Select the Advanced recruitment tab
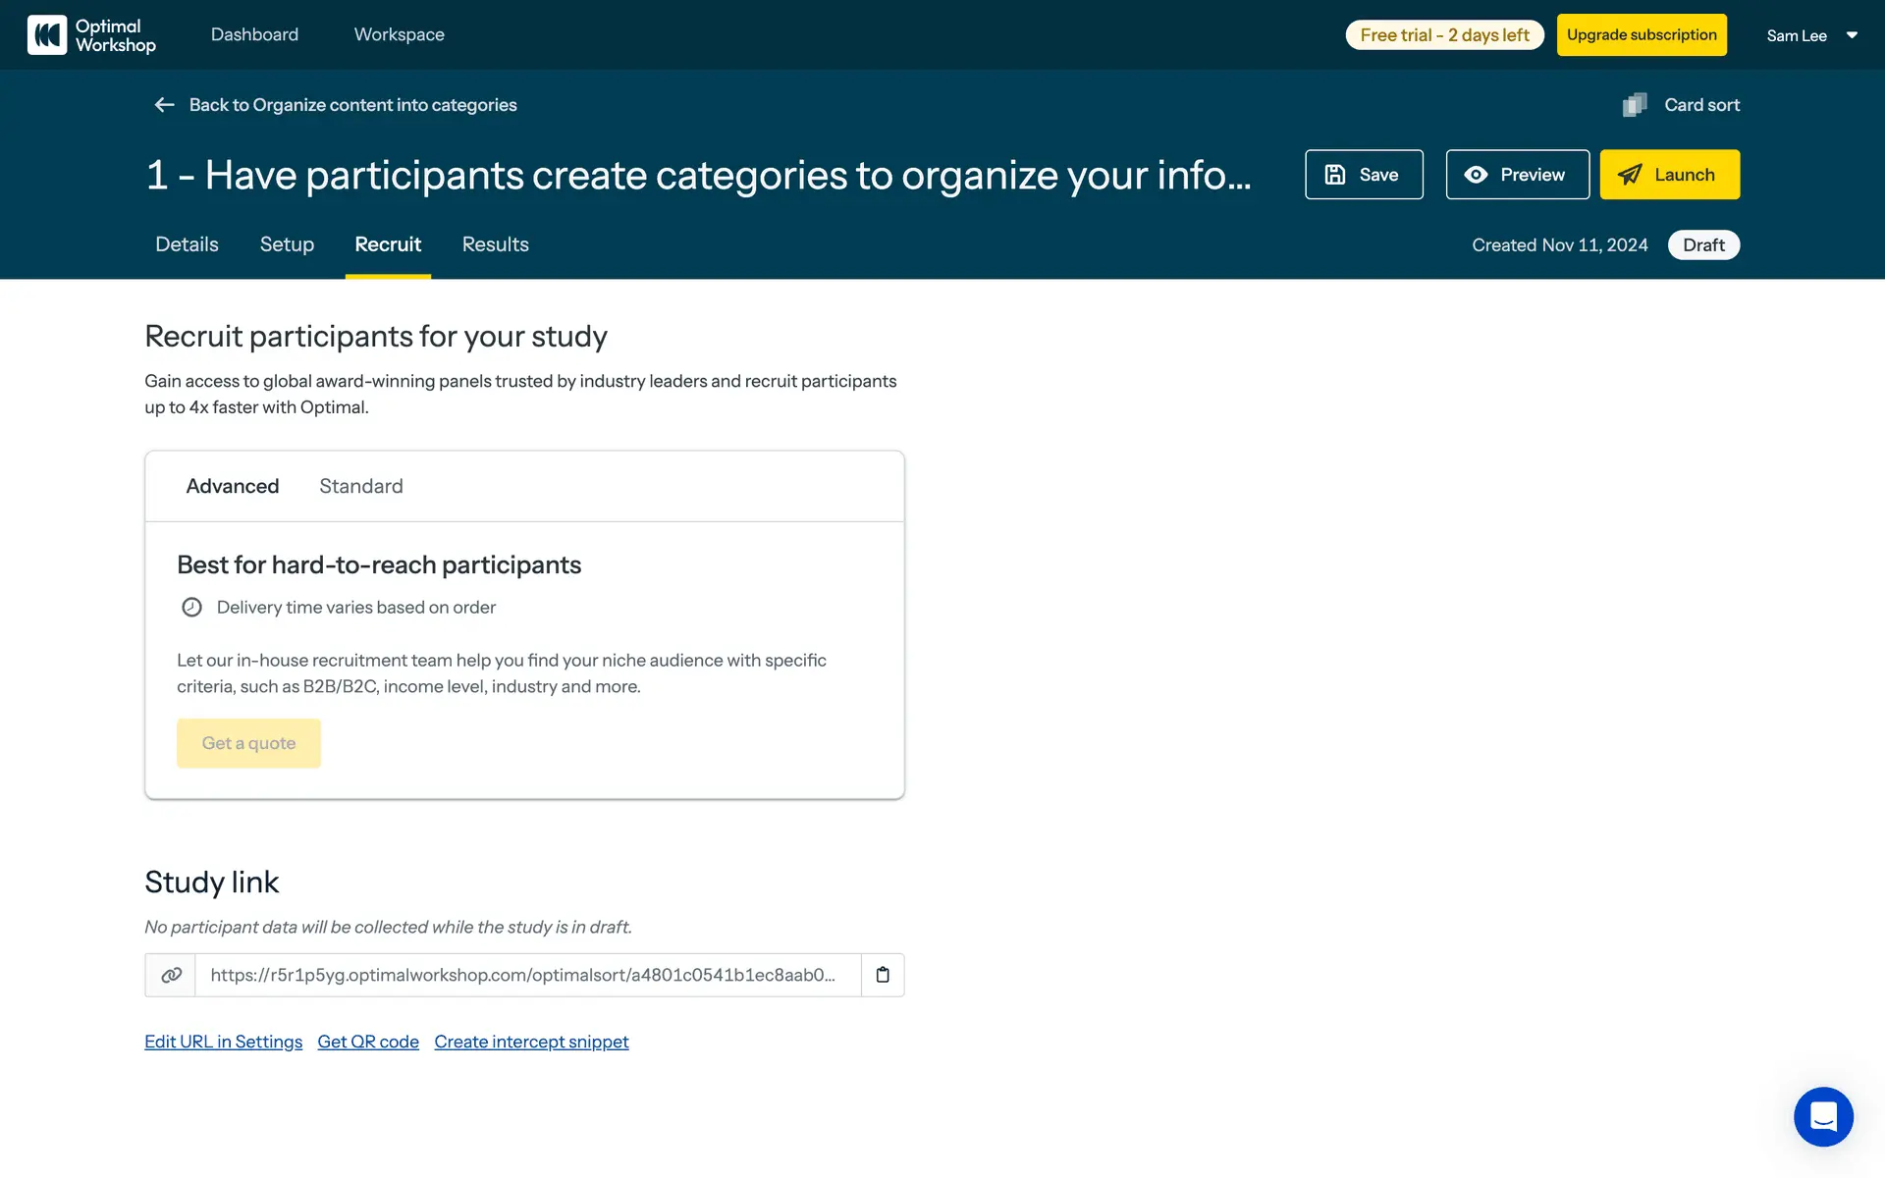The height and width of the screenshot is (1178, 1885). coord(233,486)
